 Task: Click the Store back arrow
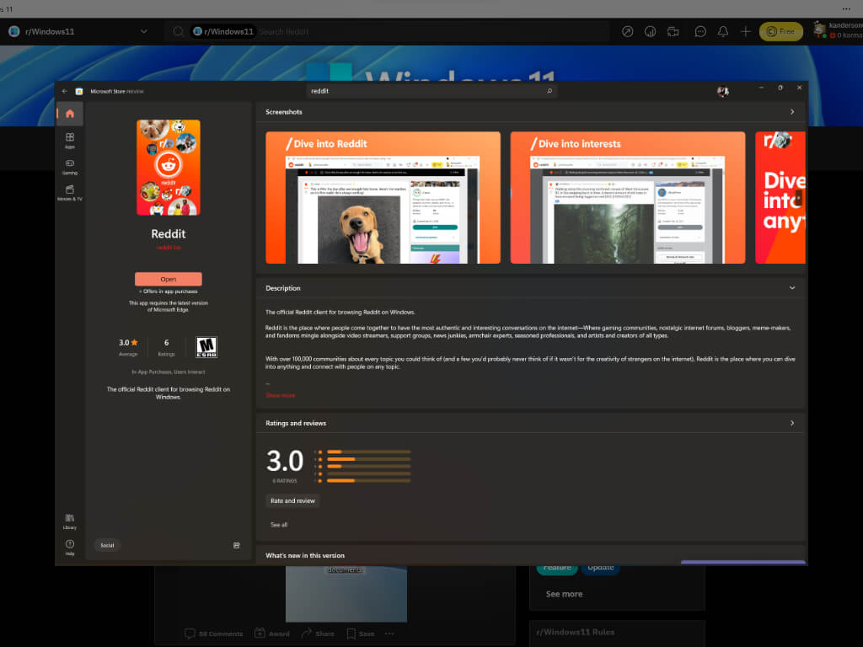coord(65,91)
